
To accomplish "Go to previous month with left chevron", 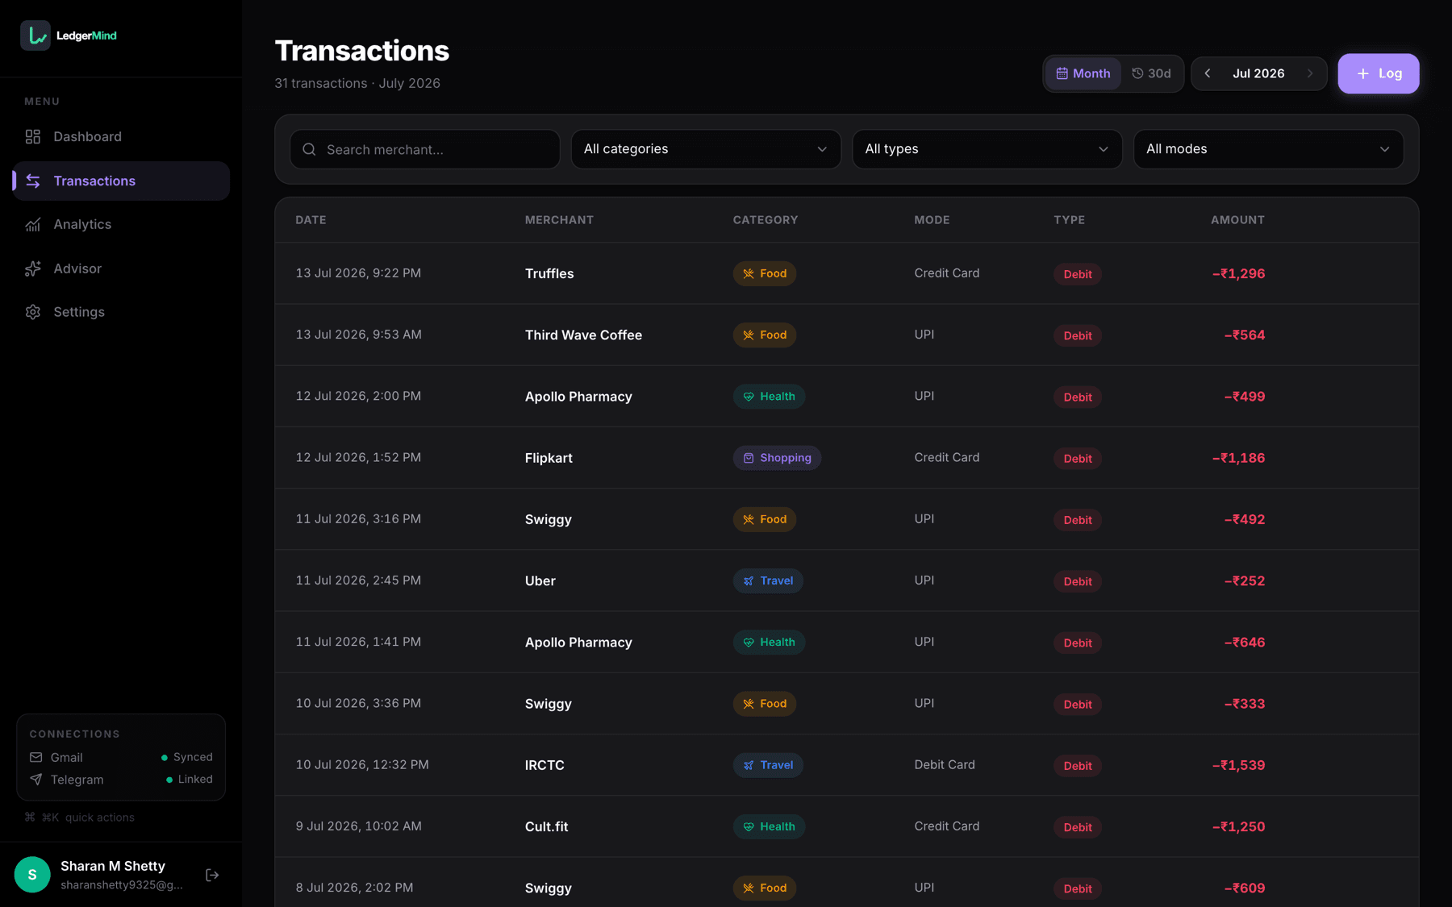I will pyautogui.click(x=1208, y=73).
